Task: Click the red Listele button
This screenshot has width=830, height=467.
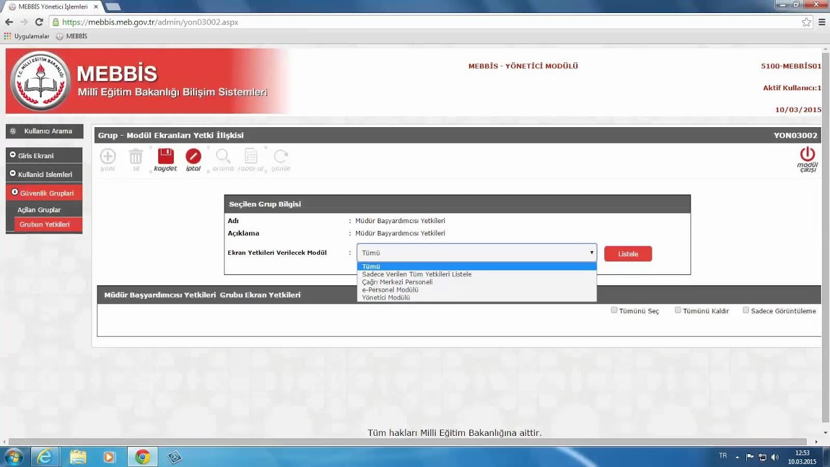Action: point(628,254)
